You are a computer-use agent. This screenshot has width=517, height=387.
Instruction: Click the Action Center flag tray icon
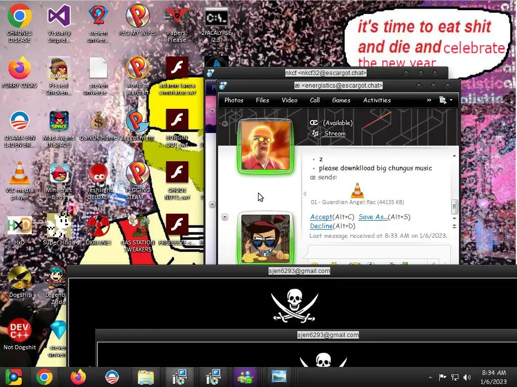(x=442, y=377)
